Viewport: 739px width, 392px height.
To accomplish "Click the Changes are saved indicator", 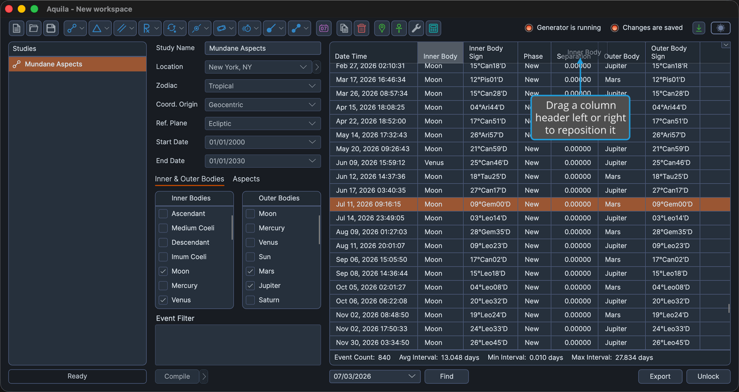I will click(647, 28).
